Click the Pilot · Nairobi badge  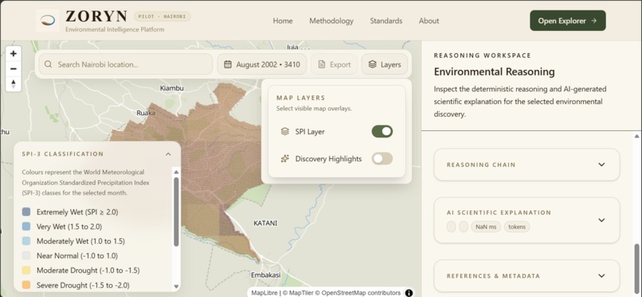point(162,17)
